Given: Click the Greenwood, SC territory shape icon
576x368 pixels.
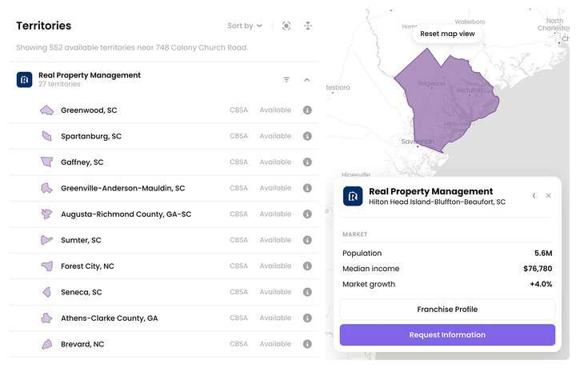Looking at the screenshot, I should tap(46, 110).
